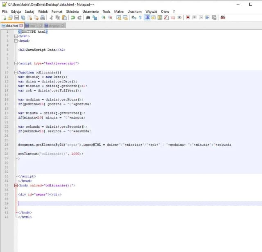Open the Function List toolbar icon
Screen dimensions: 262x252
(166, 18)
